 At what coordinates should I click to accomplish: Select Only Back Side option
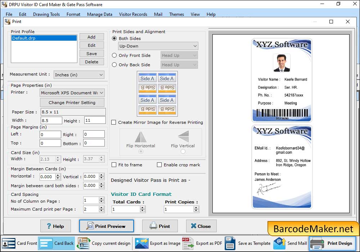pyautogui.click(x=114, y=65)
